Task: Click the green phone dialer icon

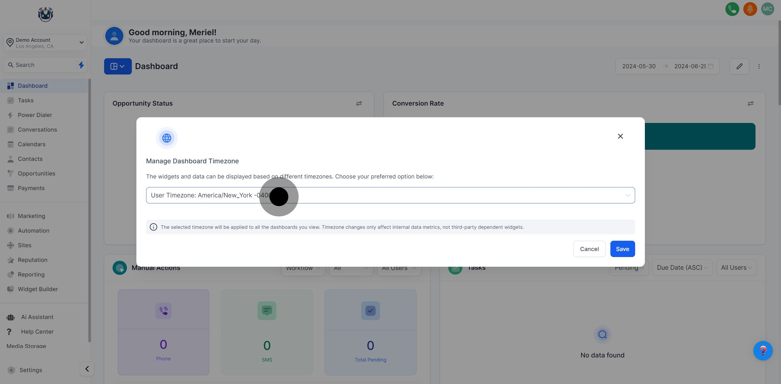Action: (x=732, y=9)
